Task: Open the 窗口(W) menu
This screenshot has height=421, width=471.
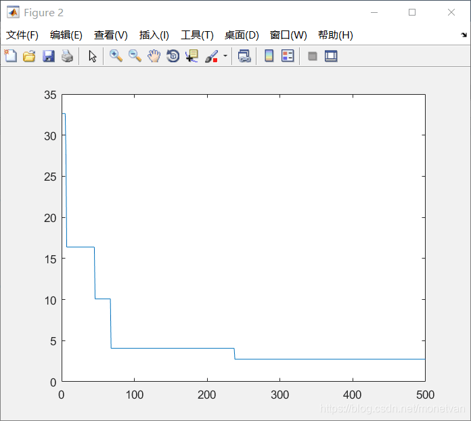Action: pyautogui.click(x=288, y=35)
